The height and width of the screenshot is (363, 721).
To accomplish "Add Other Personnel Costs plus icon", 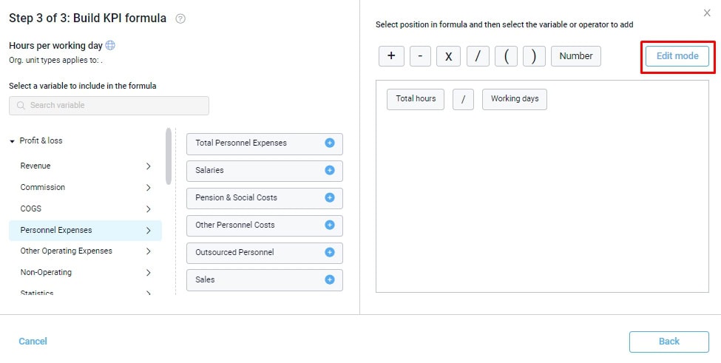I will [x=330, y=225].
